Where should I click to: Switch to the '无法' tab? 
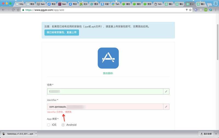[84, 4]
